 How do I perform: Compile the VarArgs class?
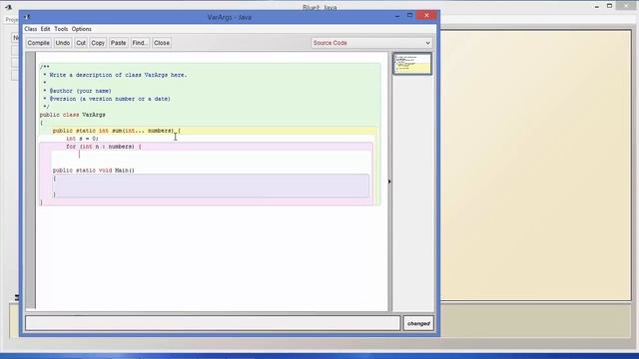tap(38, 43)
